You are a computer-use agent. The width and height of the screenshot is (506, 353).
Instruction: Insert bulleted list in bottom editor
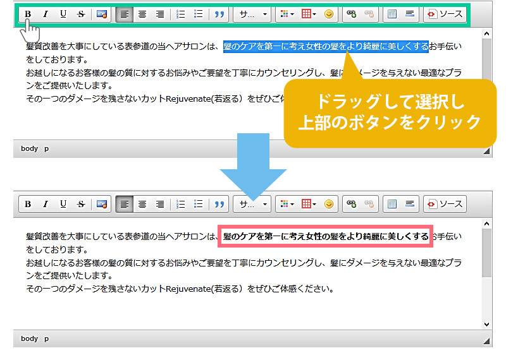click(x=198, y=204)
